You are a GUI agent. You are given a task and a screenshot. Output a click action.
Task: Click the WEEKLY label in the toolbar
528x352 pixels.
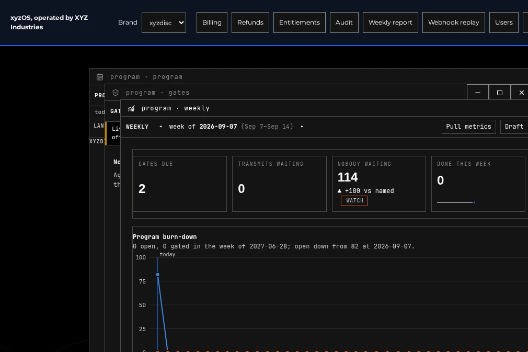[137, 127]
